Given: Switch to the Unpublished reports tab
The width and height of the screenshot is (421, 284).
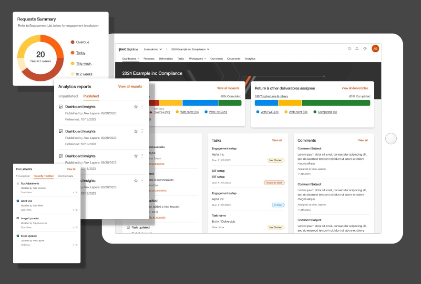Looking at the screenshot, I should click(x=68, y=96).
